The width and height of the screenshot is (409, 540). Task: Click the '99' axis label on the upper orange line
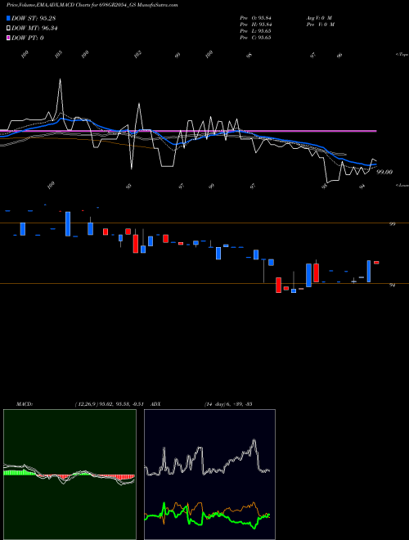click(392, 224)
